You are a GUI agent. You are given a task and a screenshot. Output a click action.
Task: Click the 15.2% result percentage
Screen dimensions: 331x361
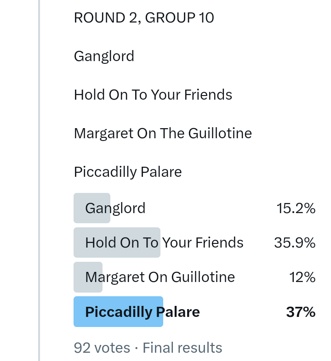pyautogui.click(x=296, y=209)
